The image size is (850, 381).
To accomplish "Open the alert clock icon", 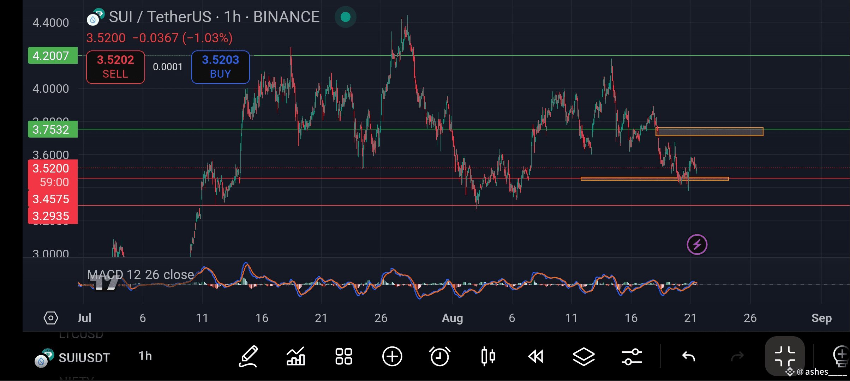I will (440, 356).
